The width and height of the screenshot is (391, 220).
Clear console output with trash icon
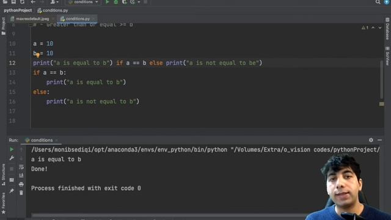[21, 193]
